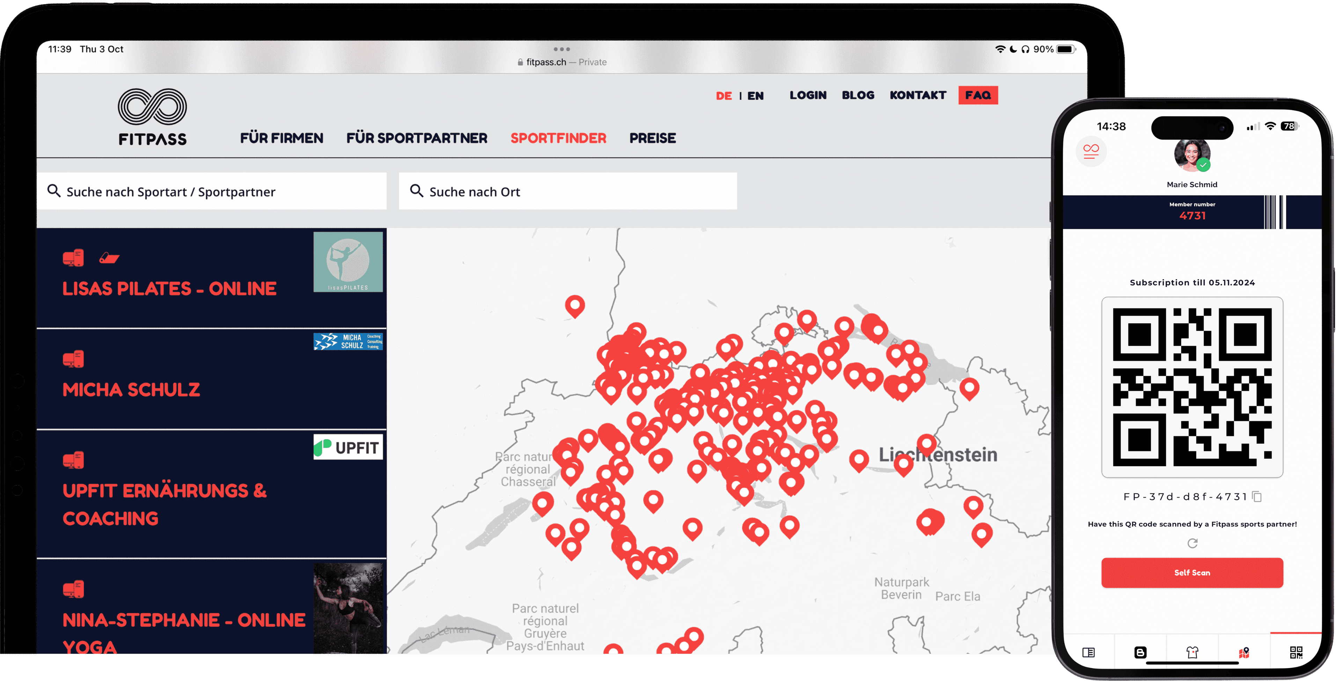Open the PREISE page
This screenshot has width=1341, height=681.
click(x=652, y=138)
